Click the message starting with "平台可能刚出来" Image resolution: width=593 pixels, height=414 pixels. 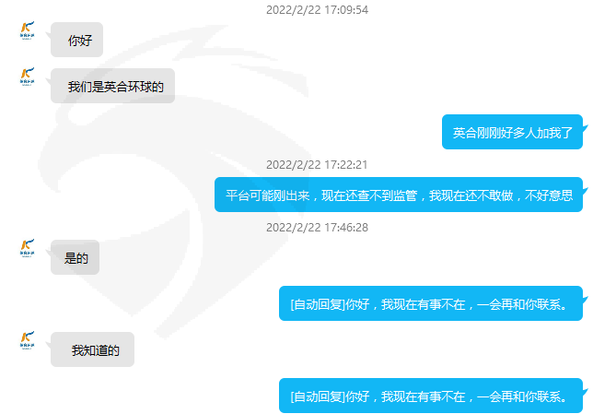399,195
